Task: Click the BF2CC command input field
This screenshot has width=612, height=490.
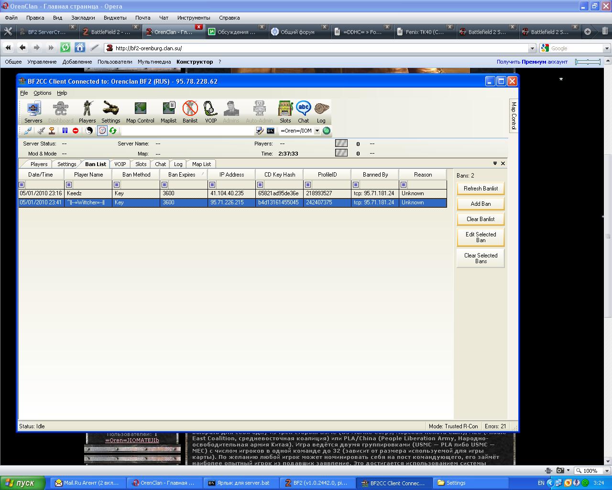Action: [187, 131]
